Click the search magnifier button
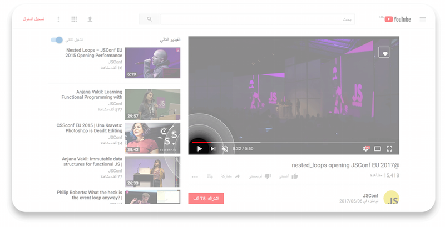The width and height of the screenshot is (445, 227). tap(149, 19)
